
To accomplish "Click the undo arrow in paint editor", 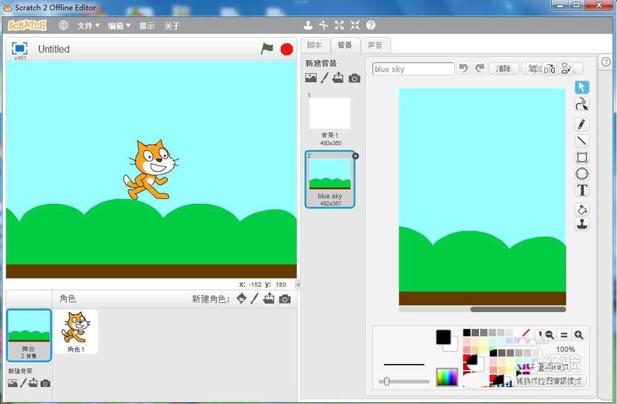I will pyautogui.click(x=463, y=69).
